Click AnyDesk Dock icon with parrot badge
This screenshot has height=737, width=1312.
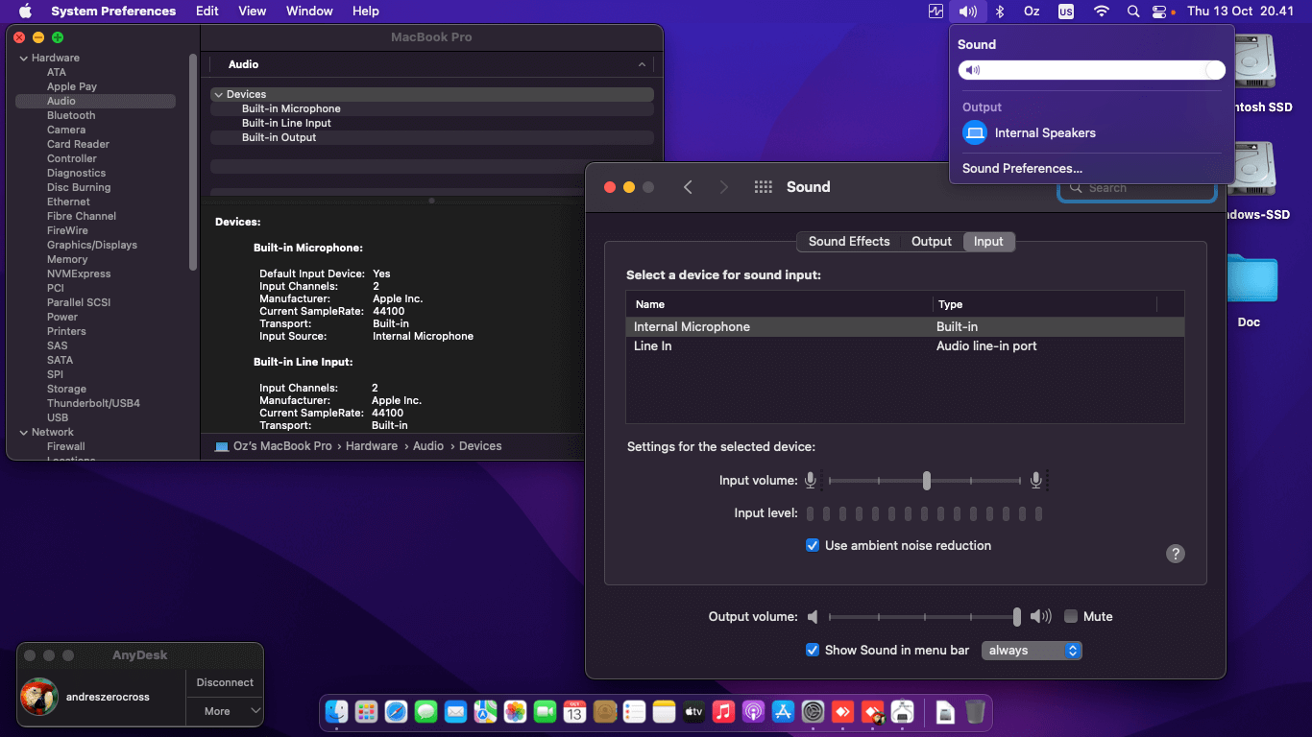click(872, 712)
